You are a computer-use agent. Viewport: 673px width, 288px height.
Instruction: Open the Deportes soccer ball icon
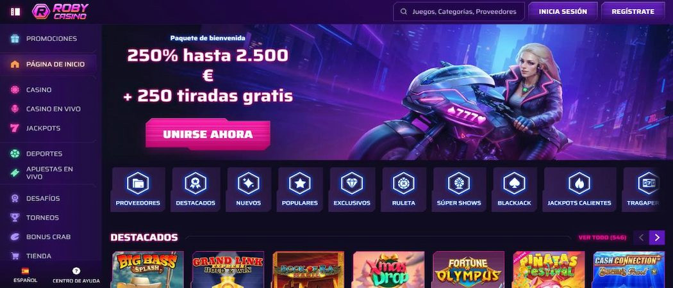(x=15, y=154)
